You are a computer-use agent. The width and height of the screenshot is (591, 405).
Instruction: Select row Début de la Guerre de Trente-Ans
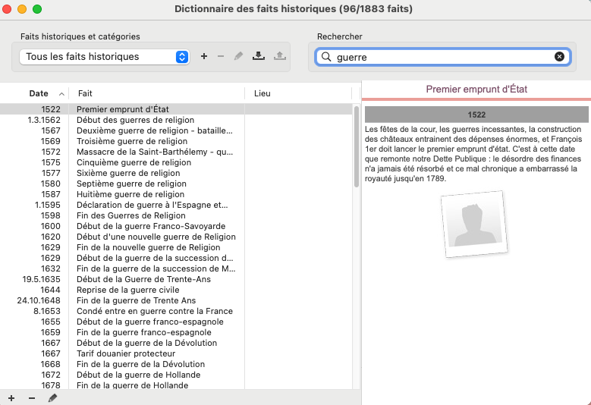pyautogui.click(x=176, y=279)
